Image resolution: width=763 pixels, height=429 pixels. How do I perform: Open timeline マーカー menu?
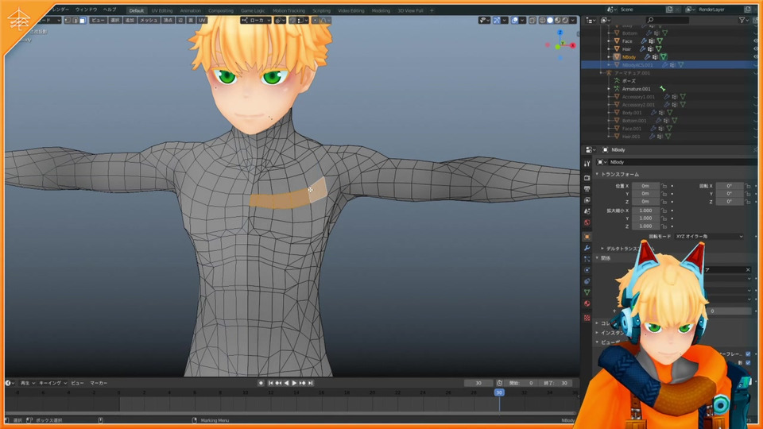click(x=99, y=383)
